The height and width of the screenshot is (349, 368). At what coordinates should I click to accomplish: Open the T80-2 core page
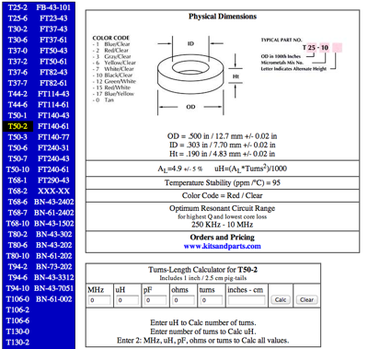(17, 234)
